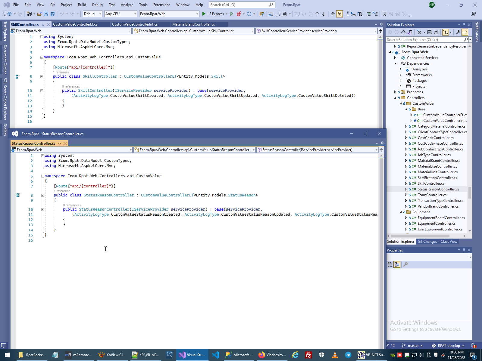This screenshot has width=482, height=361.
Task: Click the Open File folder icon
Action: pos(39,14)
